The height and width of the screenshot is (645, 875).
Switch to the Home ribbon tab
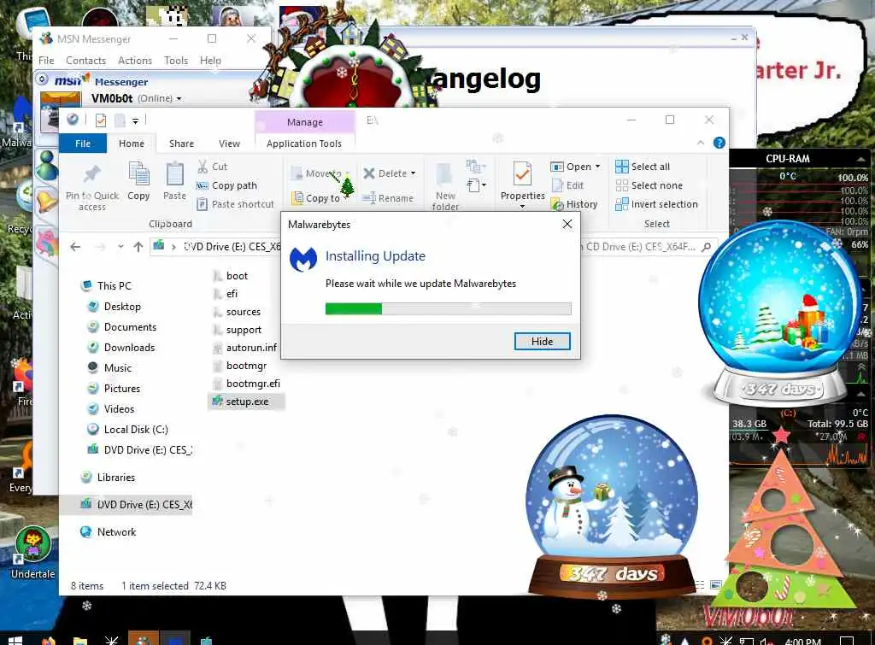[131, 144]
